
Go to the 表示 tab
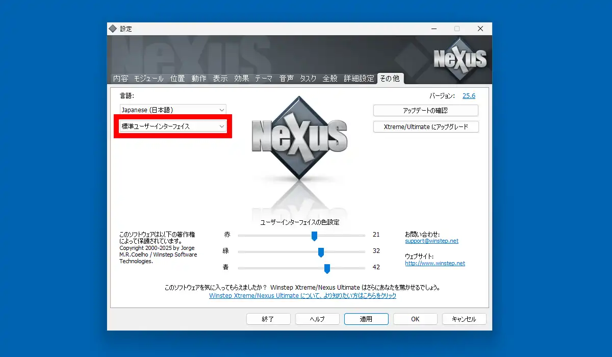pos(220,79)
